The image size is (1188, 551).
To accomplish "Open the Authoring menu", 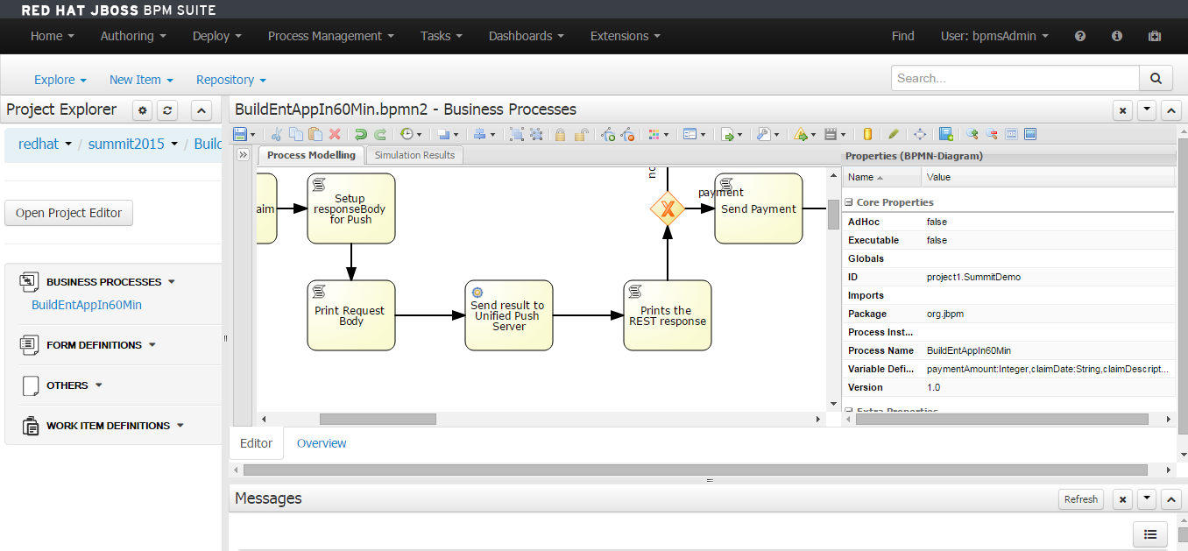I will coord(133,36).
